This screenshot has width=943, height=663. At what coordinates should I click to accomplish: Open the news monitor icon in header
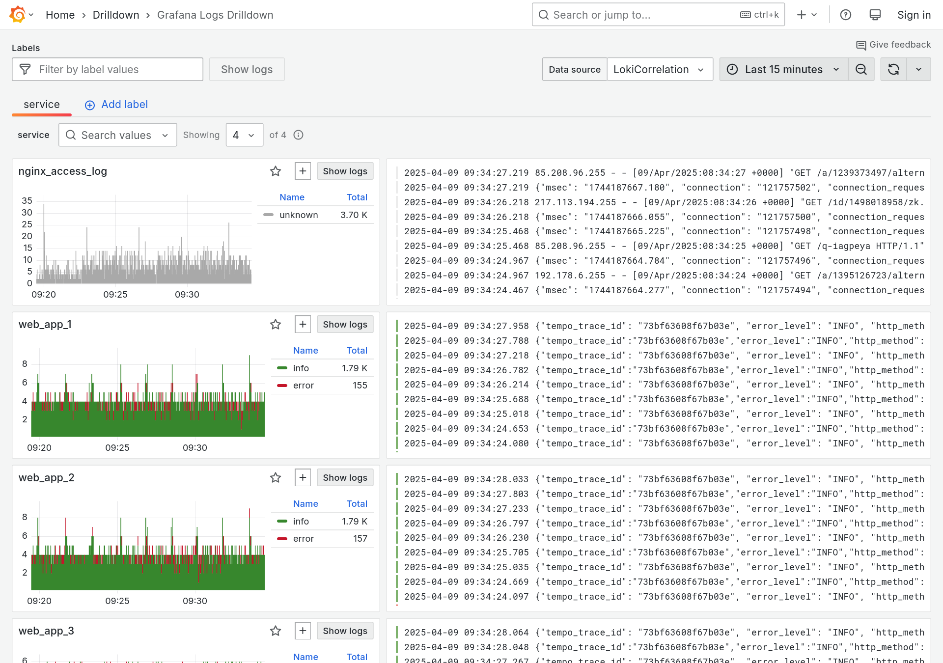pyautogui.click(x=875, y=15)
